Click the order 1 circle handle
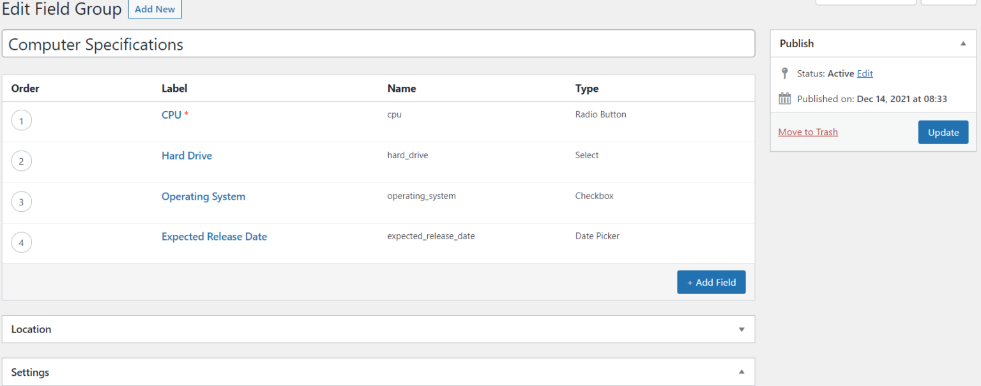This screenshot has height=386, width=981. (21, 121)
